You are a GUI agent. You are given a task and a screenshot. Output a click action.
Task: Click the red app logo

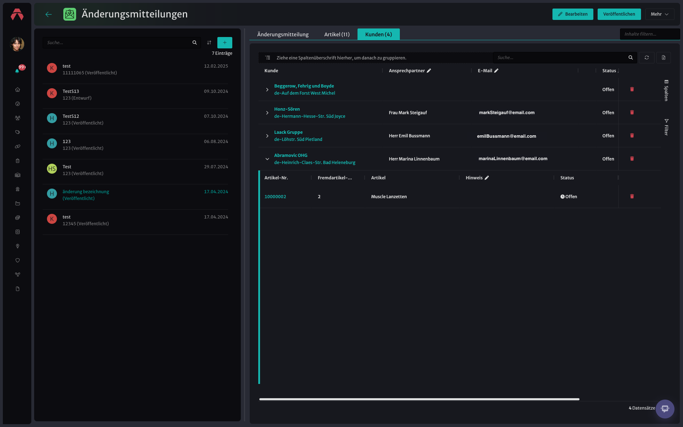click(x=17, y=14)
